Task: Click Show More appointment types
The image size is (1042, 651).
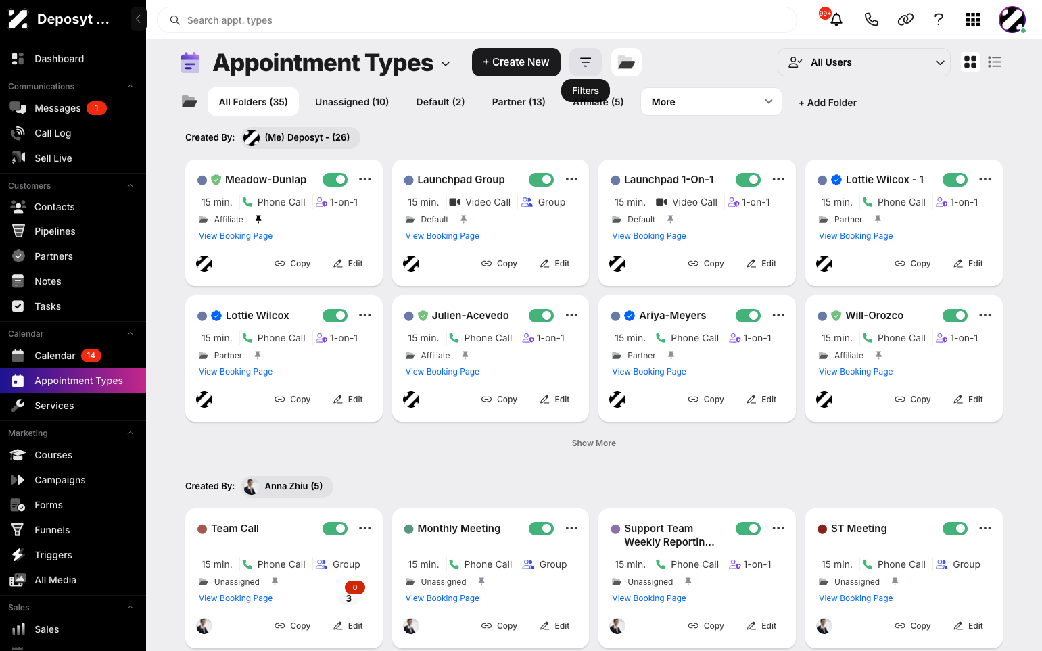Action: pos(594,443)
